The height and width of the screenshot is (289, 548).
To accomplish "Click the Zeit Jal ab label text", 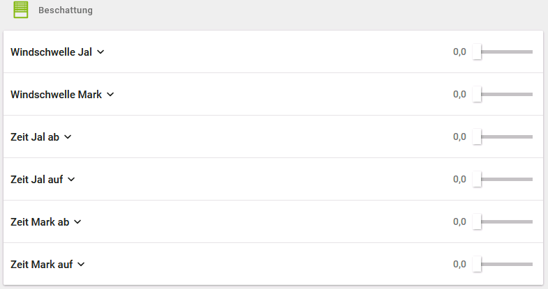I will [x=35, y=137].
